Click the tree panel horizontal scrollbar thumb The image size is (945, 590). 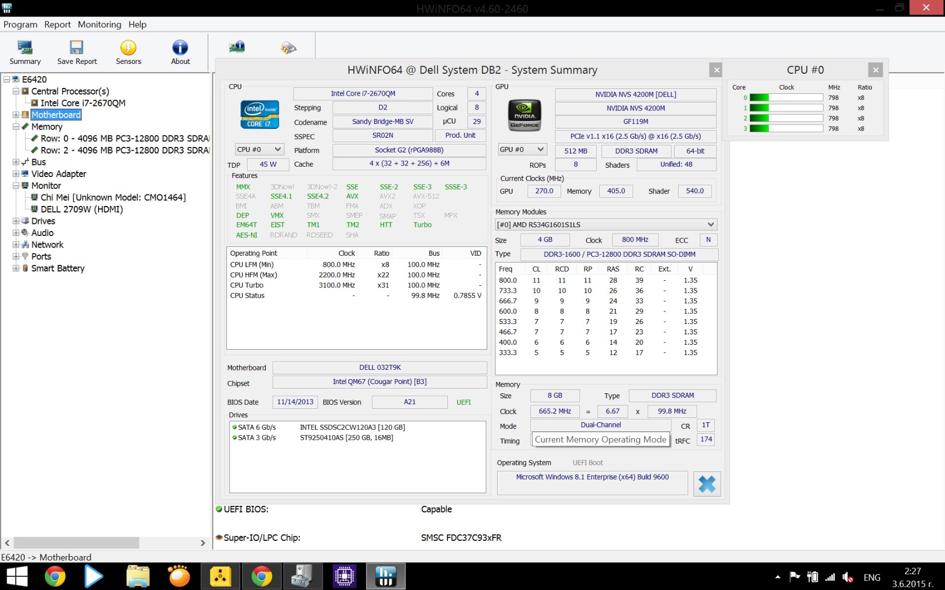(77, 543)
